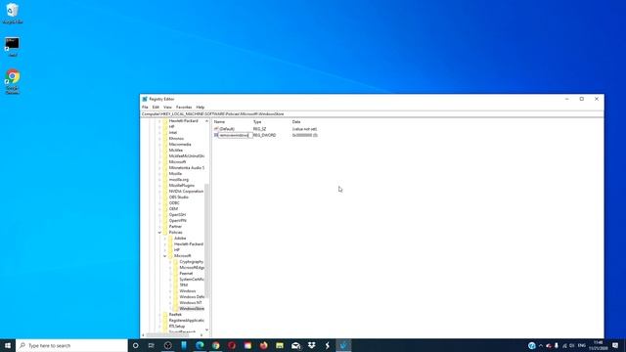This screenshot has height=352, width=626.
Task: Click the OEM key folder icon
Action: 165,208
